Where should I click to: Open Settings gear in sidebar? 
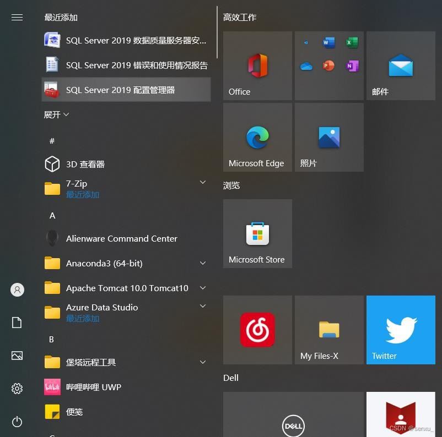[17, 389]
